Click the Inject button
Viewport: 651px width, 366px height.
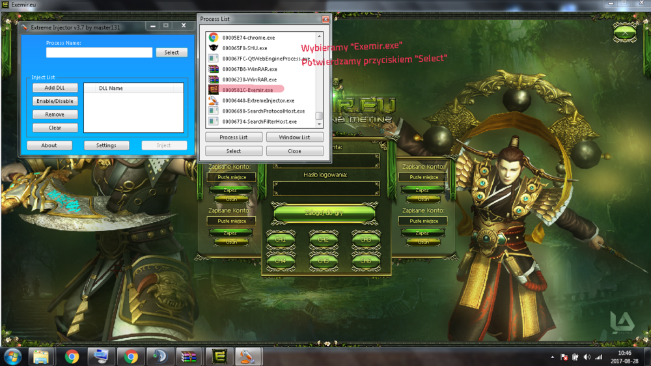[163, 145]
